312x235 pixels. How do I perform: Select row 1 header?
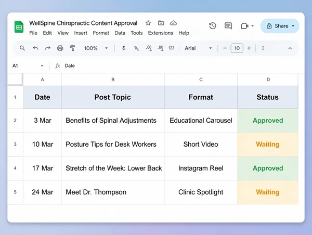click(x=15, y=97)
